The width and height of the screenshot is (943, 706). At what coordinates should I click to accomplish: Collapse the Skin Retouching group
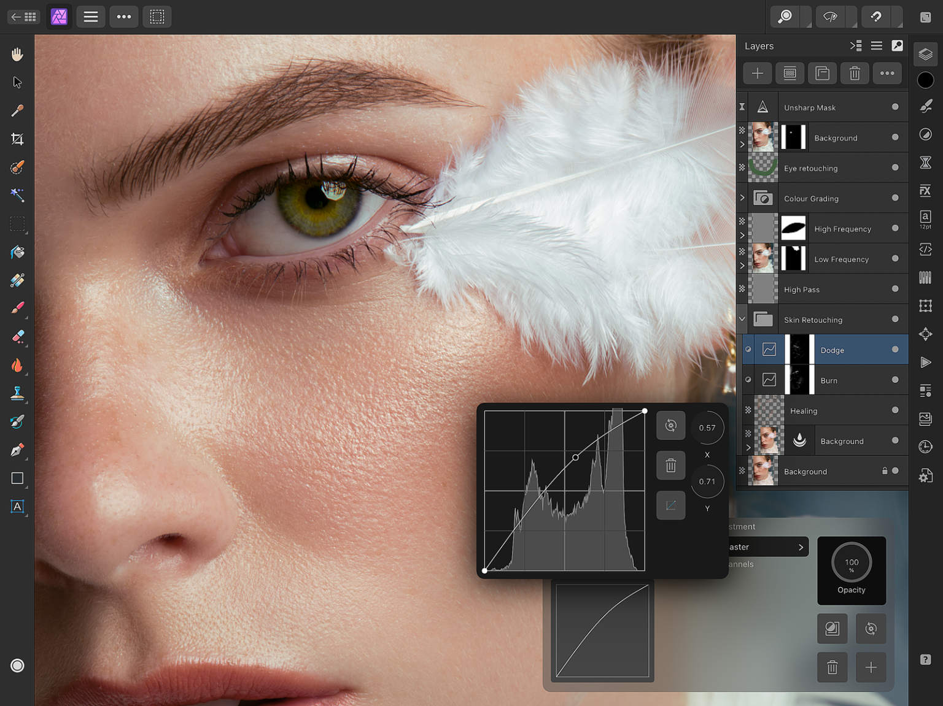click(742, 319)
